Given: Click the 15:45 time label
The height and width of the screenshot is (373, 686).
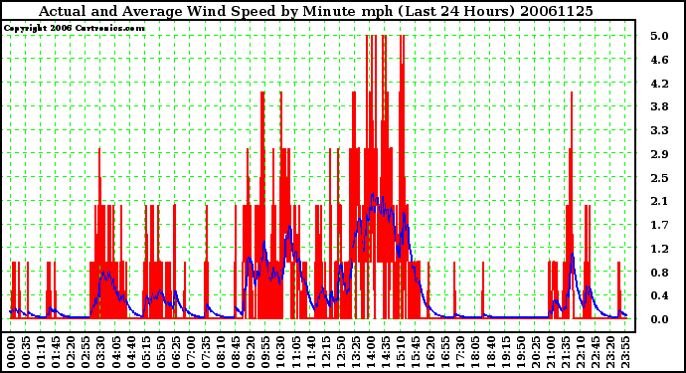Looking at the screenshot, I should point(415,352).
